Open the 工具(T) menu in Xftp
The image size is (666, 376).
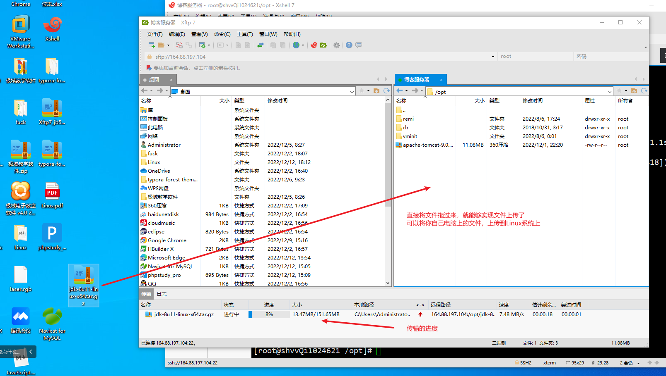245,34
